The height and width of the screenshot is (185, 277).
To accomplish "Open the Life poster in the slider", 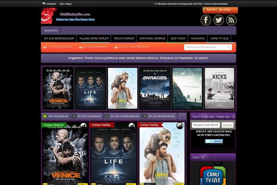I will coord(90,88).
